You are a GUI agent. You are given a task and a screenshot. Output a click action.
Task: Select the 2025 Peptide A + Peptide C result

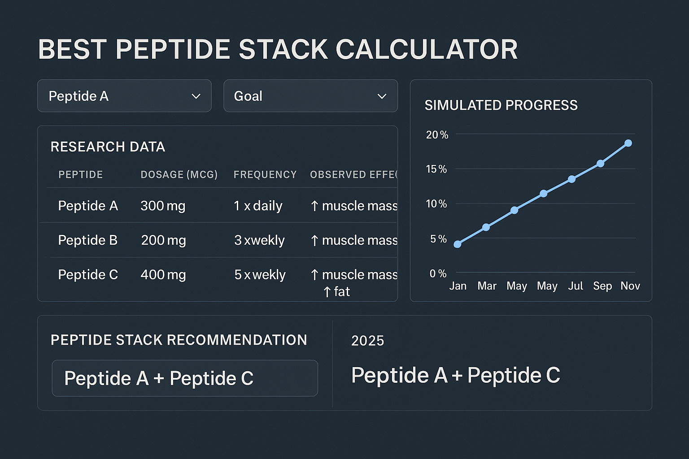coord(456,376)
